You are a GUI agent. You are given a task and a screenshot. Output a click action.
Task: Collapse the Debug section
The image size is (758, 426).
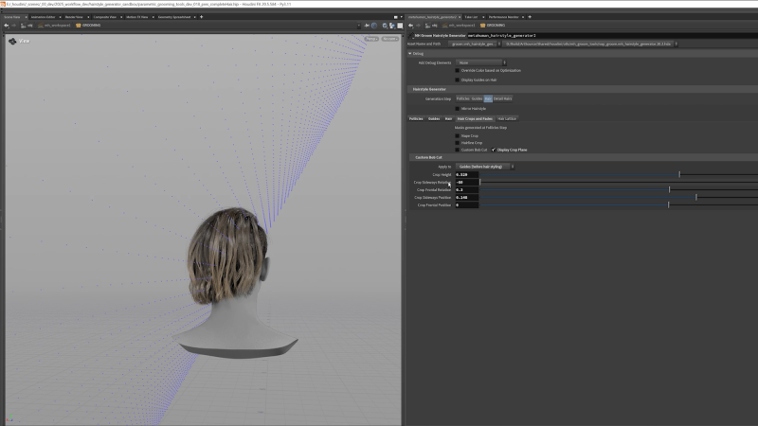(410, 53)
